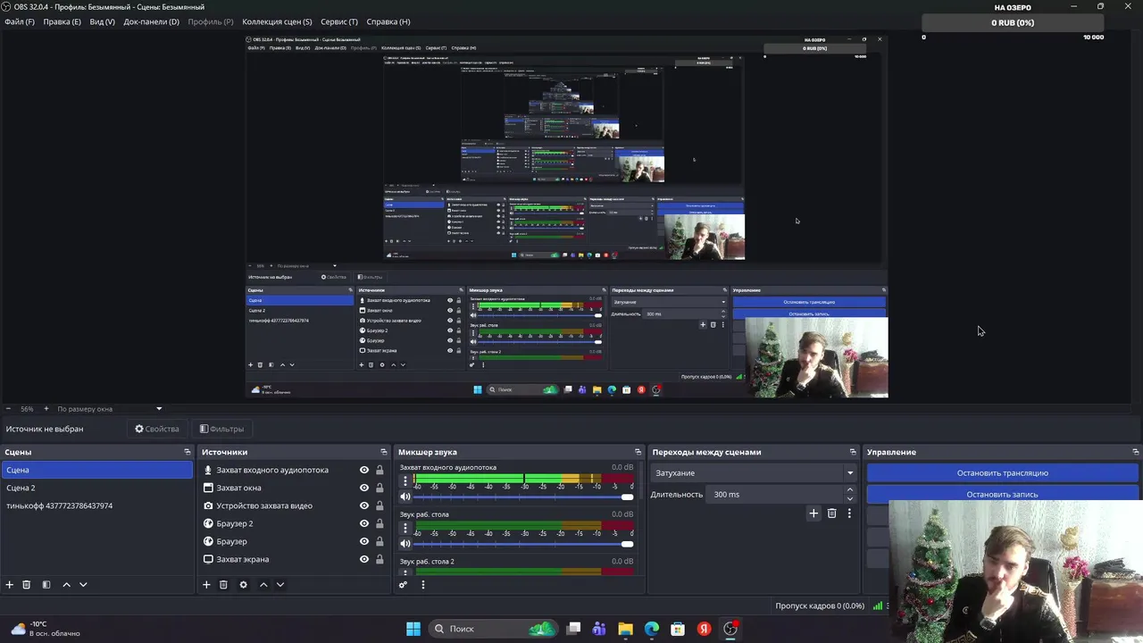Screen dimensions: 1143x643
Task: Hide the Браузер 2 source
Action: [364, 523]
